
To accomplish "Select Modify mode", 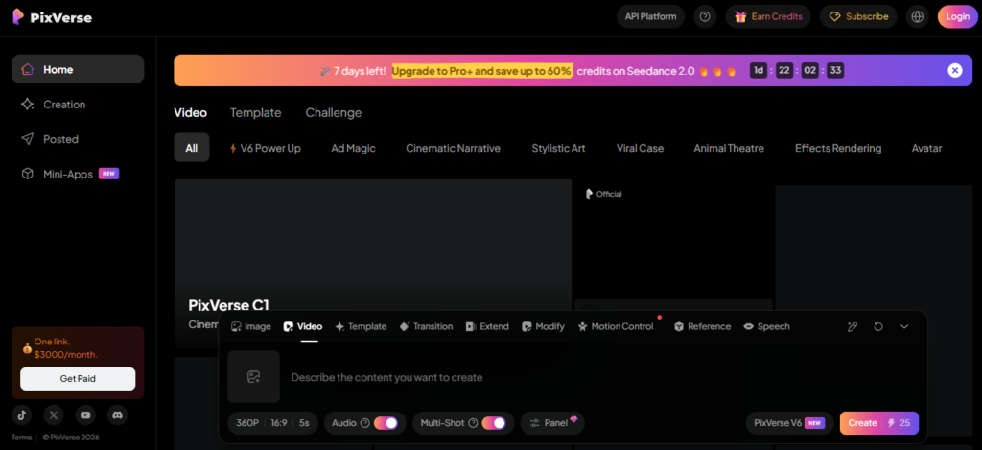I will point(543,326).
